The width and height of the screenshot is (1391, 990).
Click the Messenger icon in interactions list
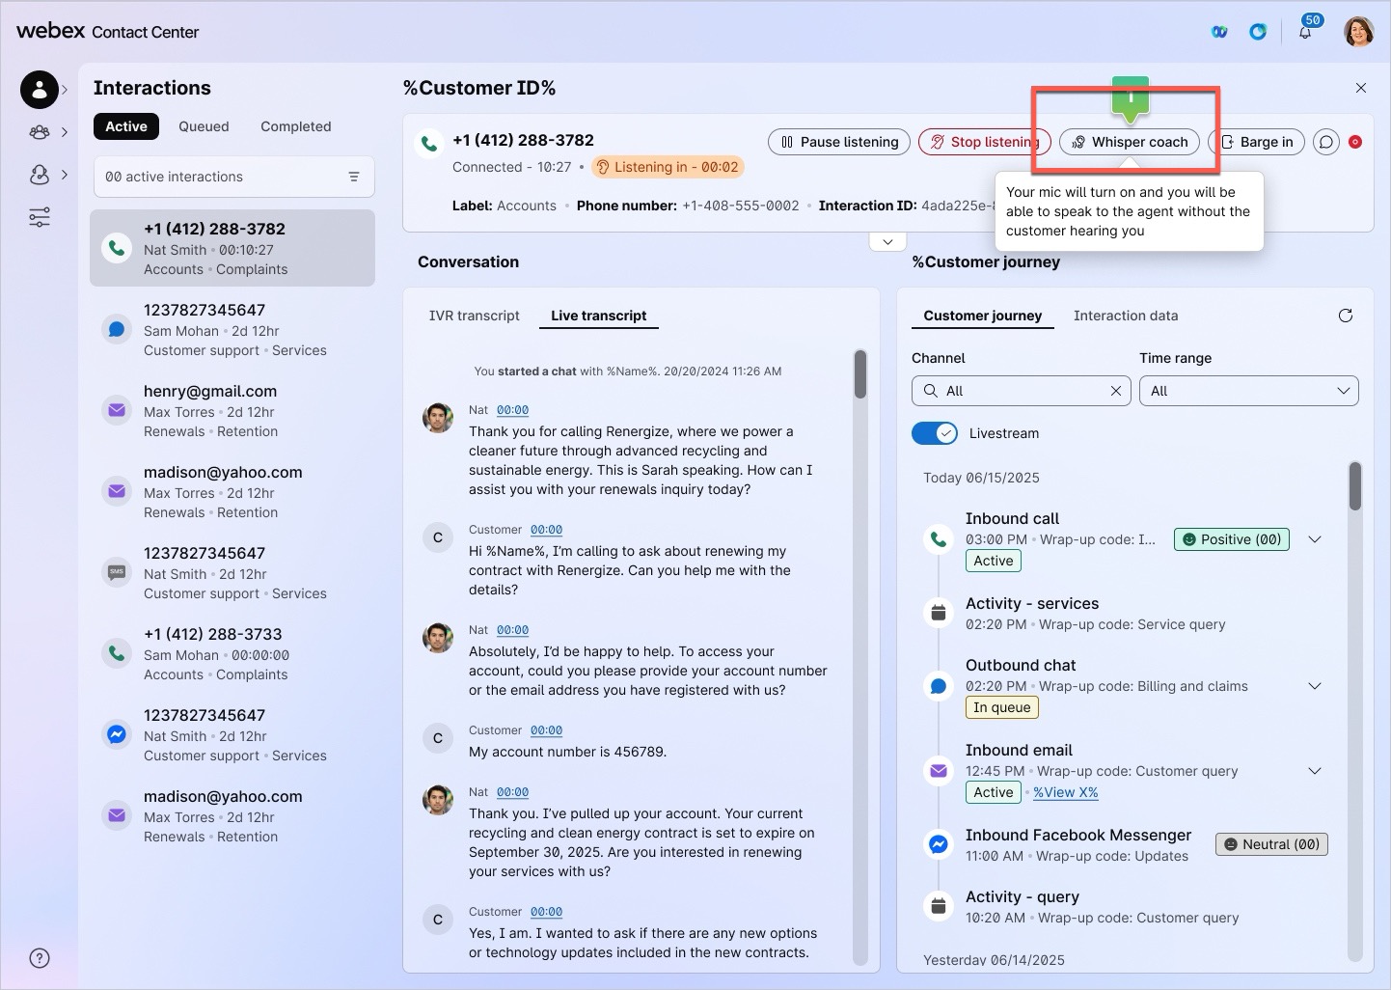click(117, 734)
